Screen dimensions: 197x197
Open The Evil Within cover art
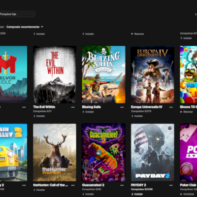[x=55, y=74]
